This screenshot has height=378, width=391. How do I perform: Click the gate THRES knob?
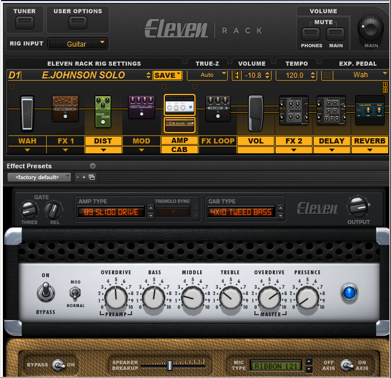[x=29, y=210]
